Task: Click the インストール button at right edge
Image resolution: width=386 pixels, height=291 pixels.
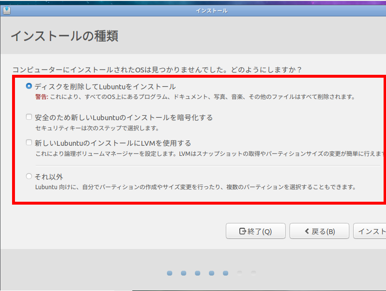Action: [x=370, y=231]
